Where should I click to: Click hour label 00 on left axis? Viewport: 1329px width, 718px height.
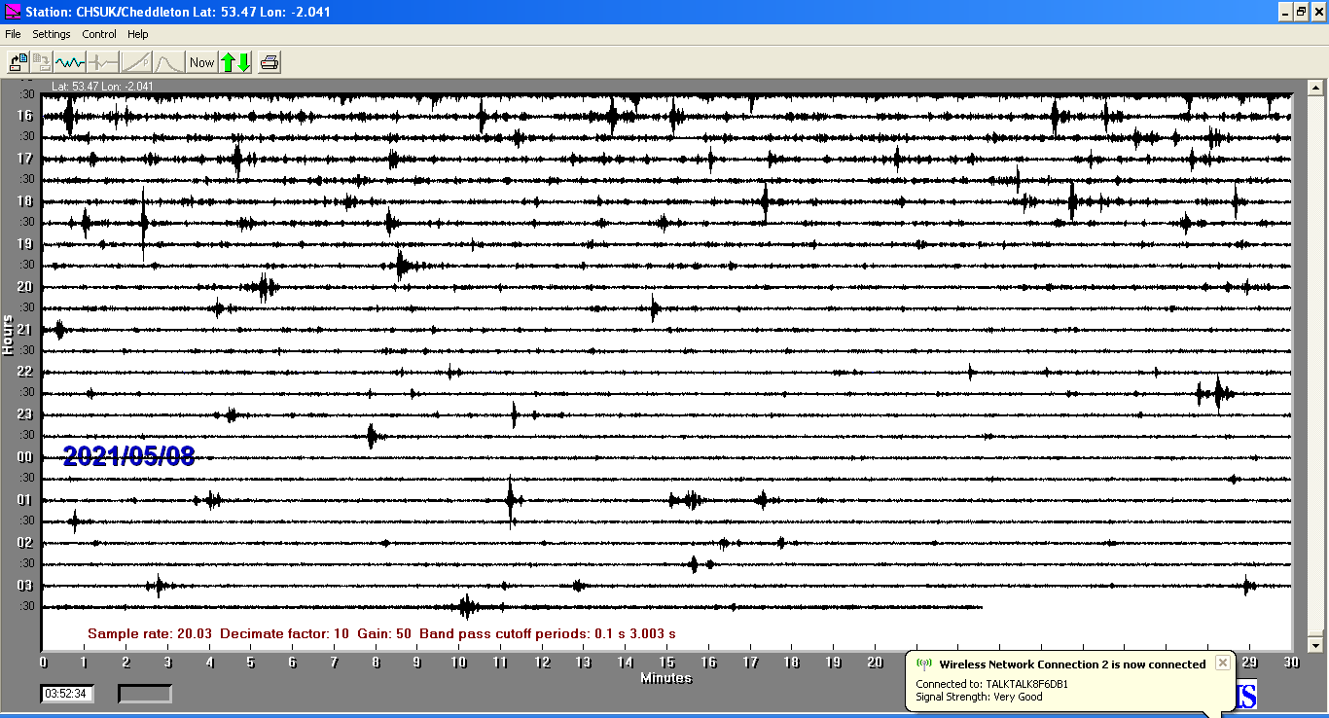click(24, 457)
